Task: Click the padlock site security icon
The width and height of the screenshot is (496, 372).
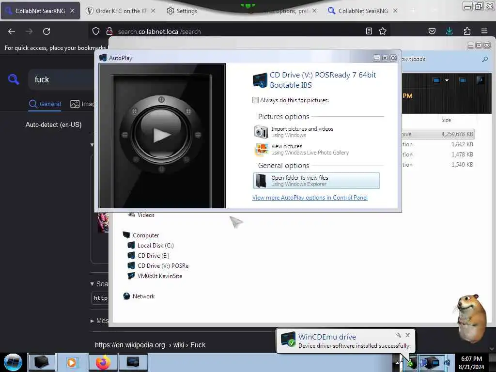Action: point(109,31)
